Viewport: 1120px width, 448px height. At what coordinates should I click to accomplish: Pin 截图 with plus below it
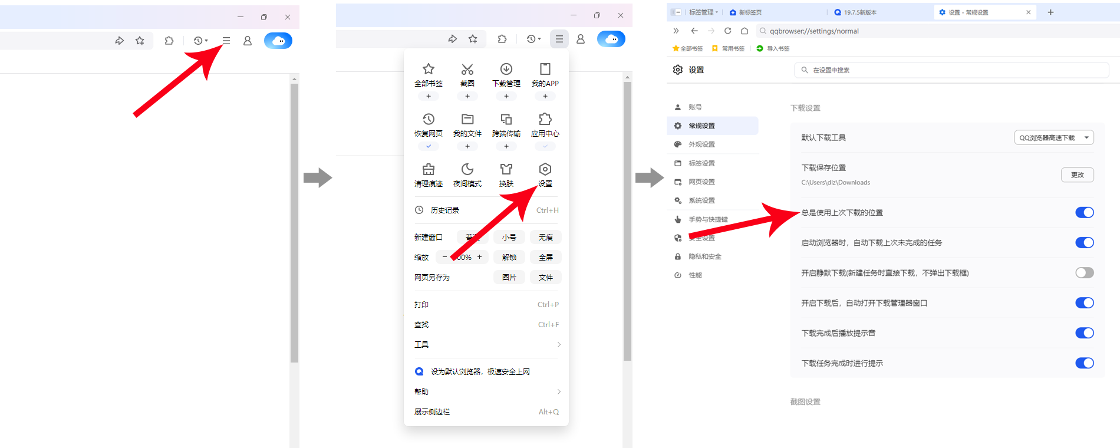[x=467, y=96]
